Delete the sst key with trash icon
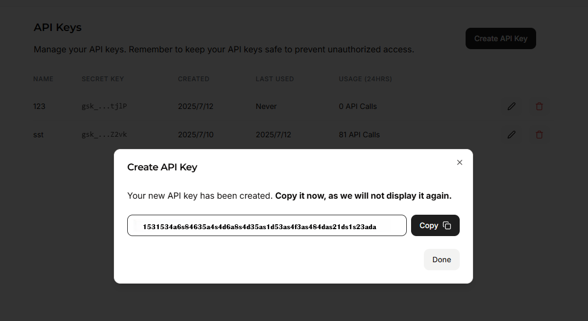 click(x=539, y=135)
